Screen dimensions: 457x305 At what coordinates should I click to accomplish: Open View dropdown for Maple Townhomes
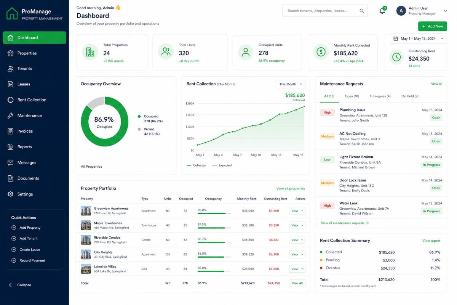coord(297,225)
